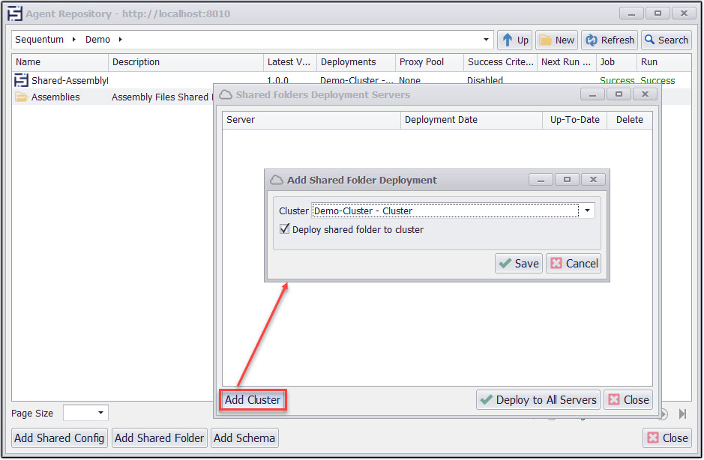Click the last-page arrow icon below the grid
Viewport: 704px width, 460px height.
coord(681,413)
